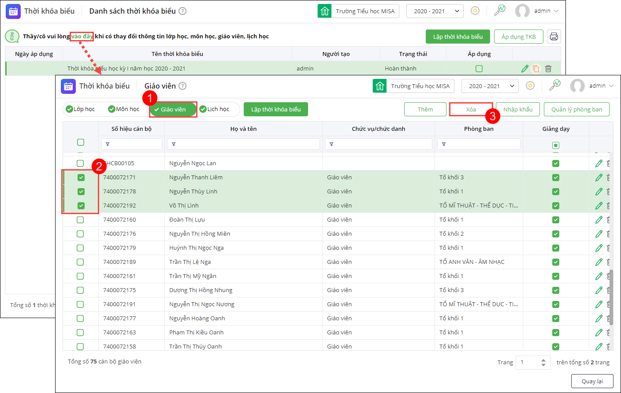The image size is (621, 393).
Task: Edit Phạm Thị Kiều Oanh with the pencil icon
Action: coord(599,333)
